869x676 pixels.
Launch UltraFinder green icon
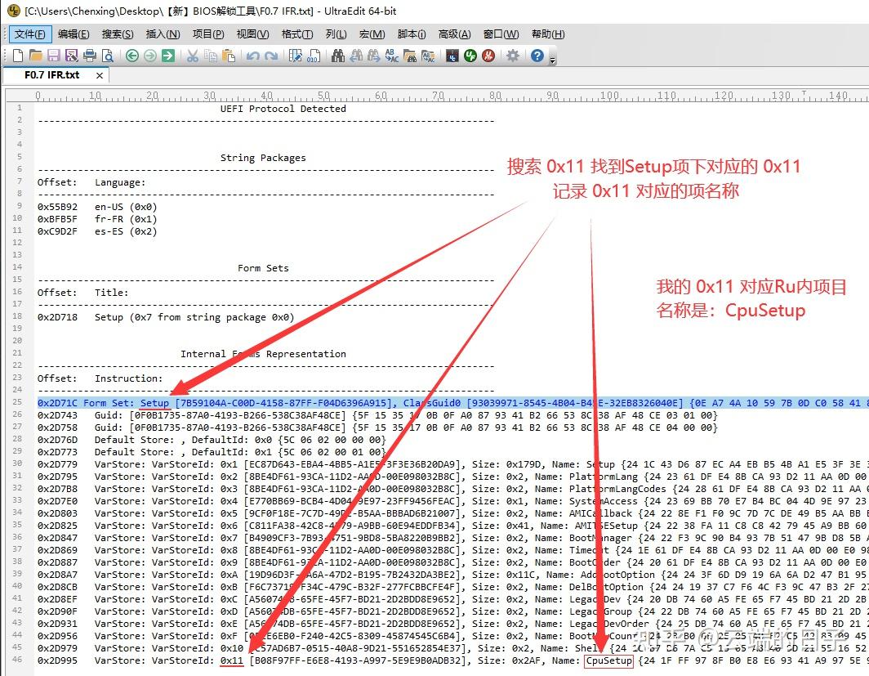[470, 56]
